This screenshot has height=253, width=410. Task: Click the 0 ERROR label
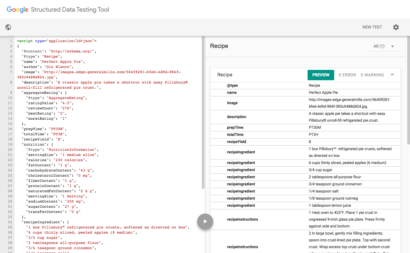click(347, 75)
